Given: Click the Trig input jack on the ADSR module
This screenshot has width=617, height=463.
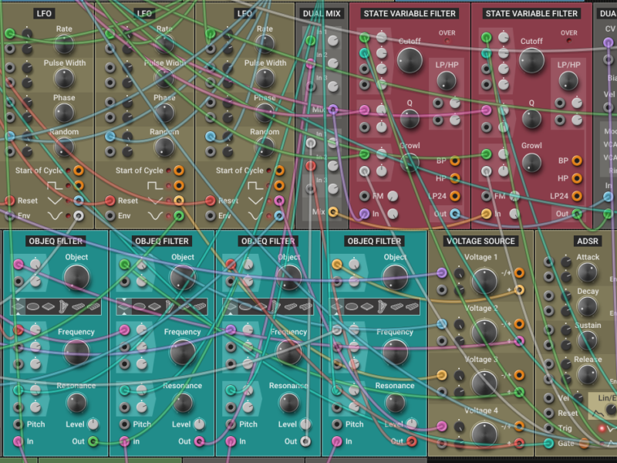Looking at the screenshot, I should [x=548, y=428].
